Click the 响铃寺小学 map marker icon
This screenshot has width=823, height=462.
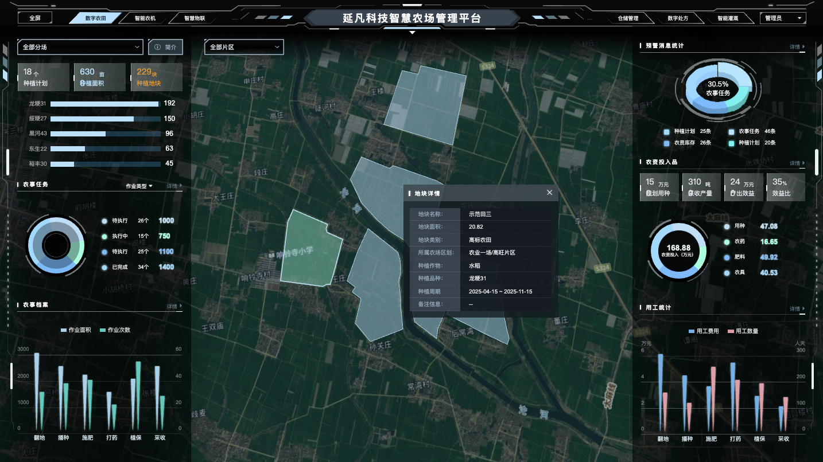[x=271, y=254]
